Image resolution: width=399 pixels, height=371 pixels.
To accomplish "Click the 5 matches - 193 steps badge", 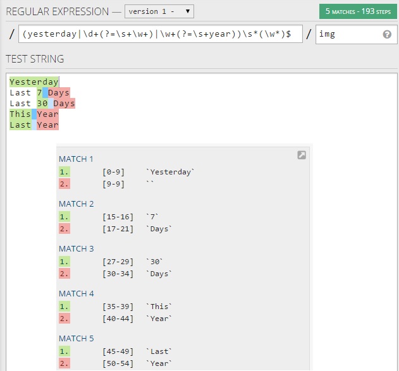I will click(x=358, y=11).
